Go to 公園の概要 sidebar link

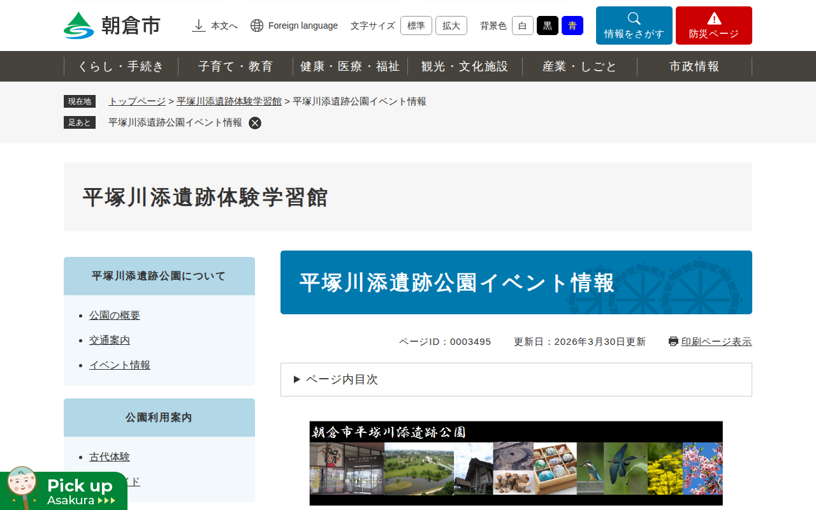115,315
